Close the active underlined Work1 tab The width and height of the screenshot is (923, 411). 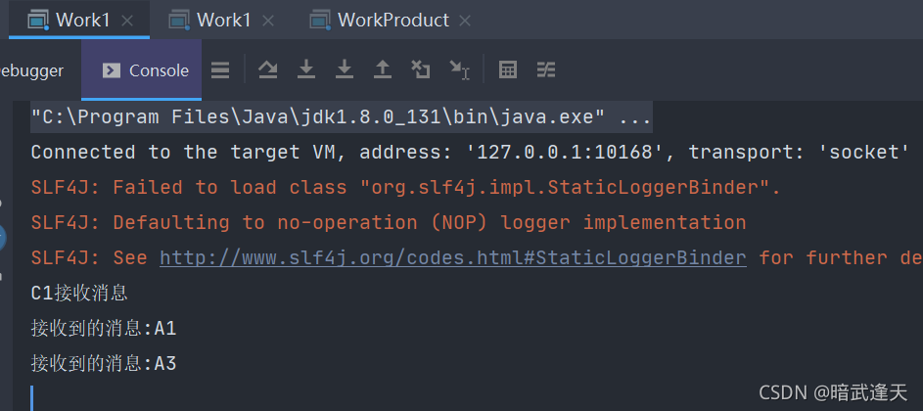(x=126, y=21)
